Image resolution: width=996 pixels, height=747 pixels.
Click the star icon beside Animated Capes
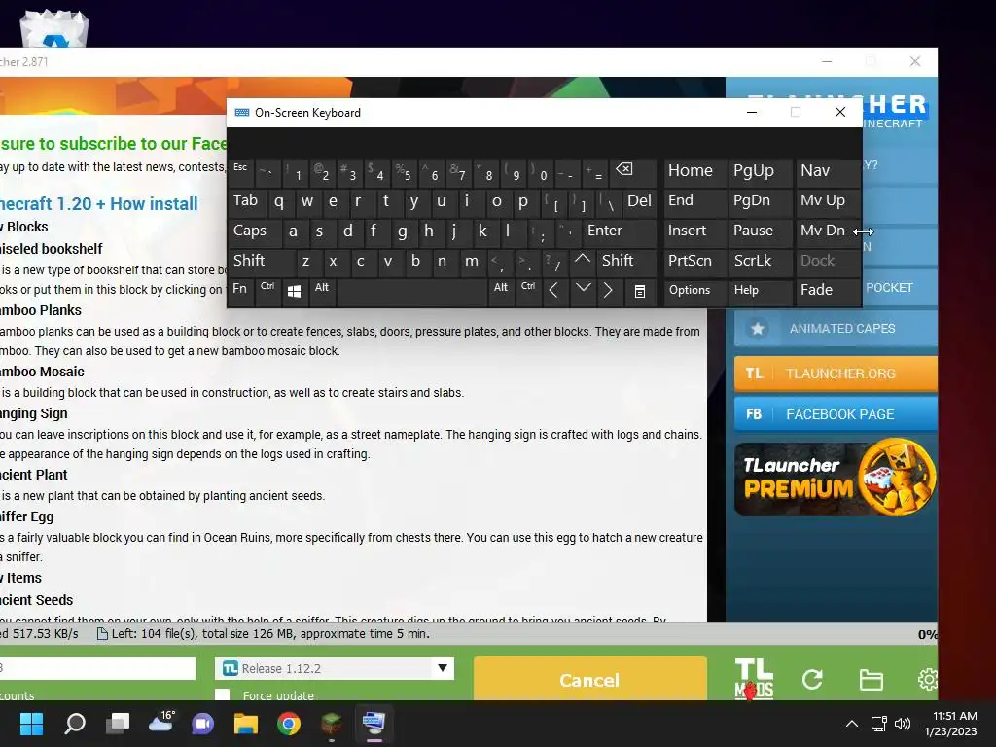(757, 329)
